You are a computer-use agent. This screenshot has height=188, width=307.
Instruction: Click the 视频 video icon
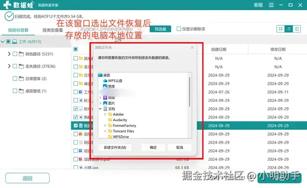(105, 98)
